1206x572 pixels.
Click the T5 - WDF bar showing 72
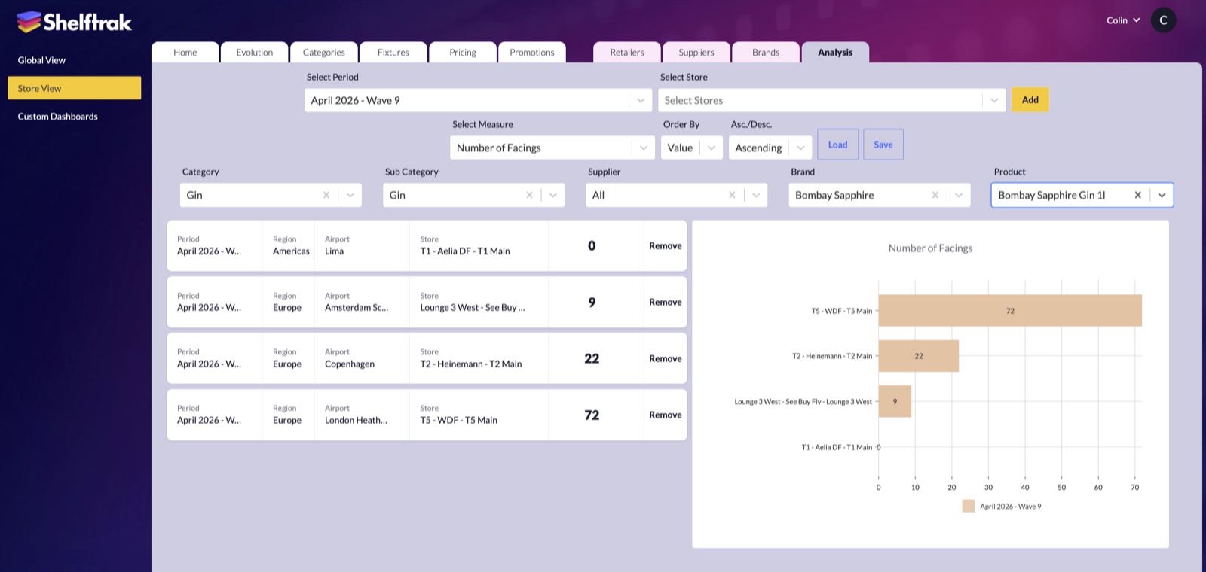pos(1010,311)
